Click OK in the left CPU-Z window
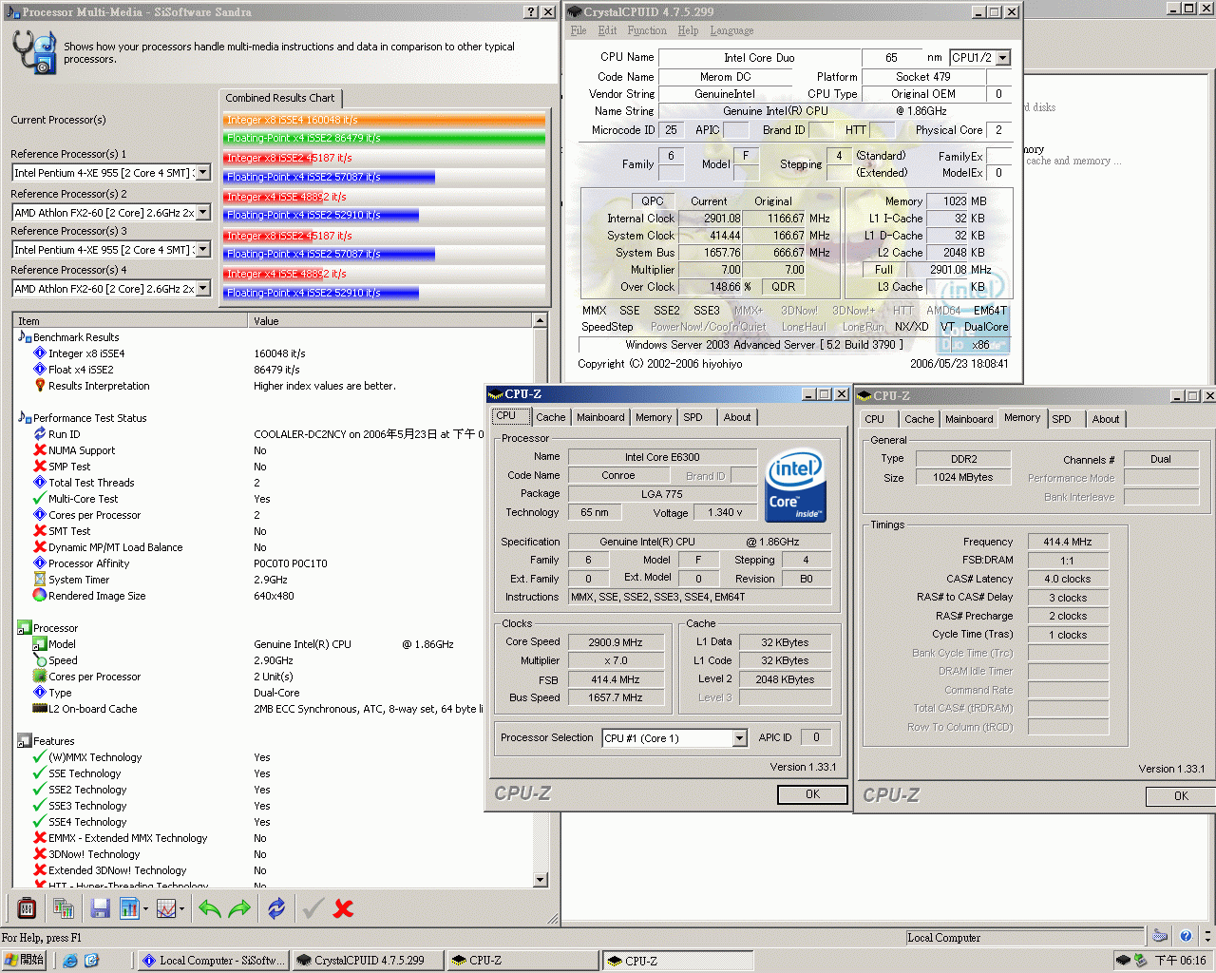Screen dimensions: 1216x973 812,794
